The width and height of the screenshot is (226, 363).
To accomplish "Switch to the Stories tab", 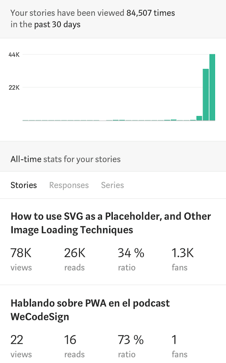I will [24, 185].
